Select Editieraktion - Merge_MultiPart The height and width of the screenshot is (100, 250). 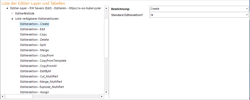tap(41, 82)
